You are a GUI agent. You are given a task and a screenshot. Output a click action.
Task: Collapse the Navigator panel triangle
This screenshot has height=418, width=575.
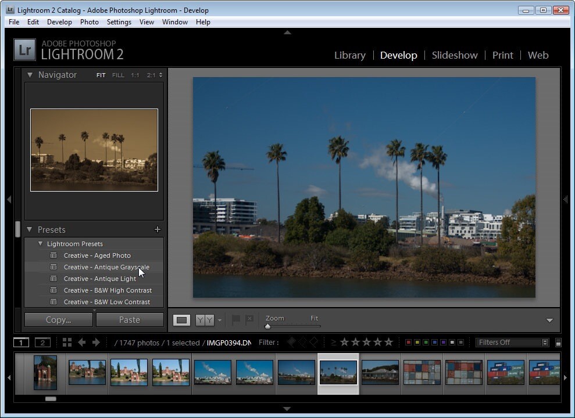[x=30, y=75]
